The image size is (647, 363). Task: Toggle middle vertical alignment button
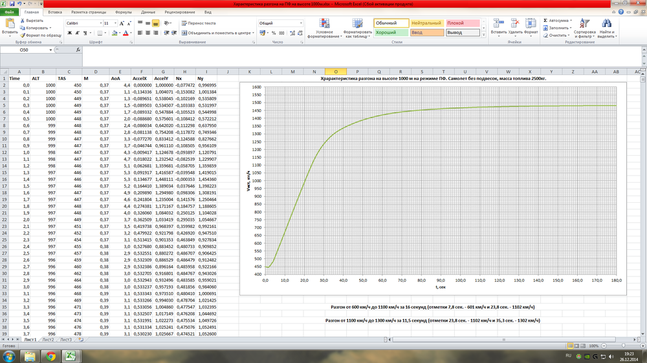click(x=147, y=23)
